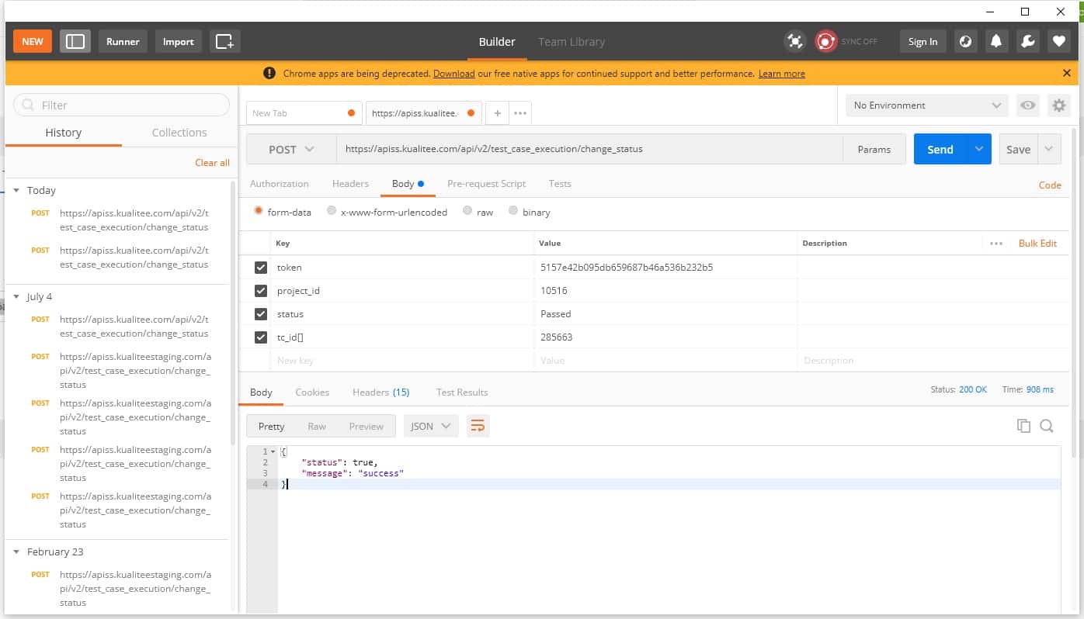Open the No Environment dropdown
Screen dimensions: 1084x619
click(x=927, y=105)
